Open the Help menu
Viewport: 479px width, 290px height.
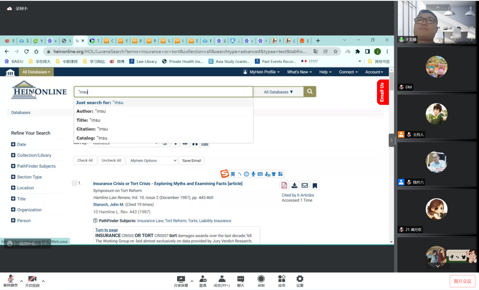[x=326, y=72]
